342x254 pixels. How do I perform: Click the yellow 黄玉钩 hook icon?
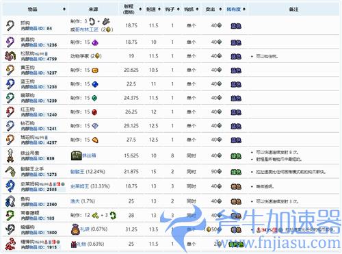click(10, 70)
